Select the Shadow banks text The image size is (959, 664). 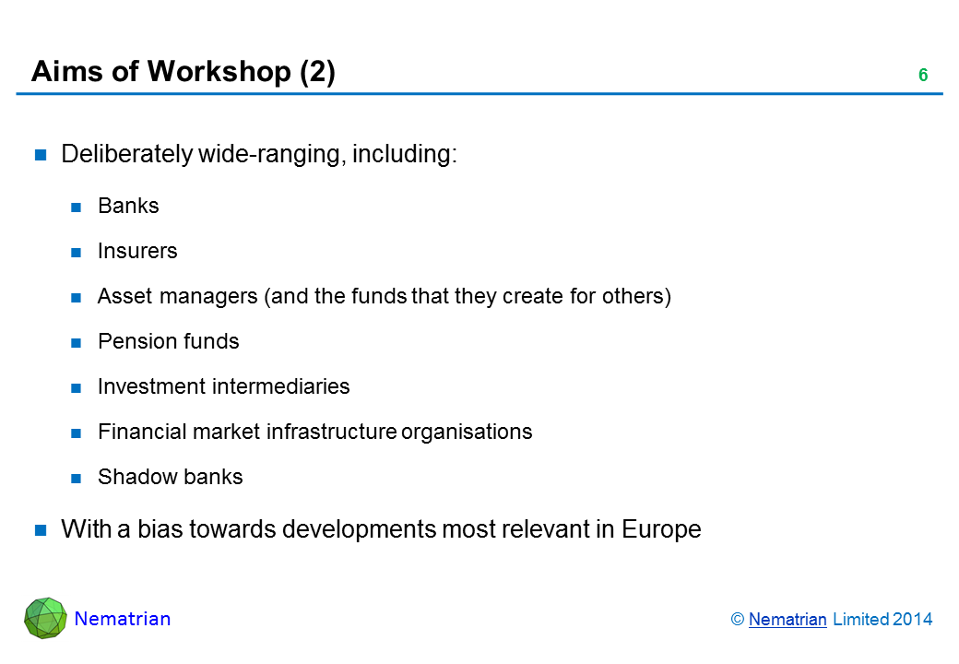pos(170,477)
